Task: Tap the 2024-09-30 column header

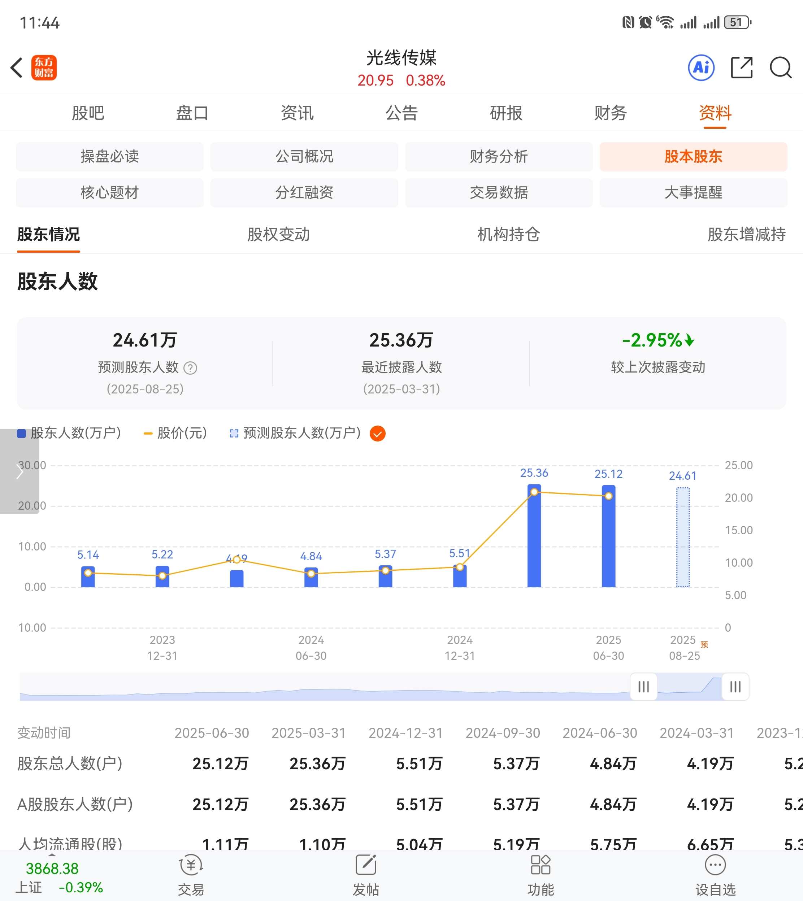Action: (503, 733)
